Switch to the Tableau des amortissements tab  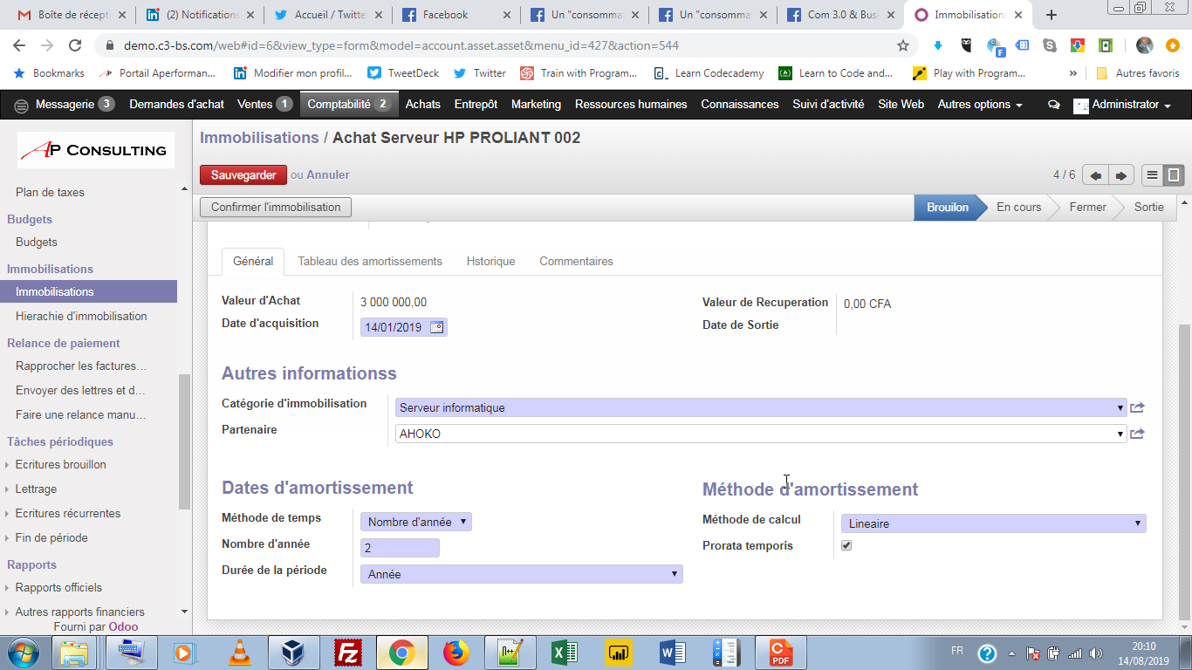[369, 261]
